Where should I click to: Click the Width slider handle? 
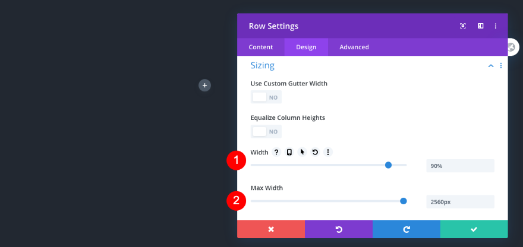388,165
